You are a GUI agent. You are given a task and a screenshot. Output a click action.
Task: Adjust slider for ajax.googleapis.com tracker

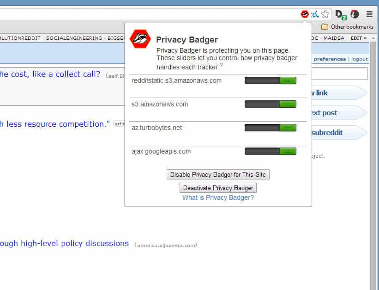(x=271, y=151)
